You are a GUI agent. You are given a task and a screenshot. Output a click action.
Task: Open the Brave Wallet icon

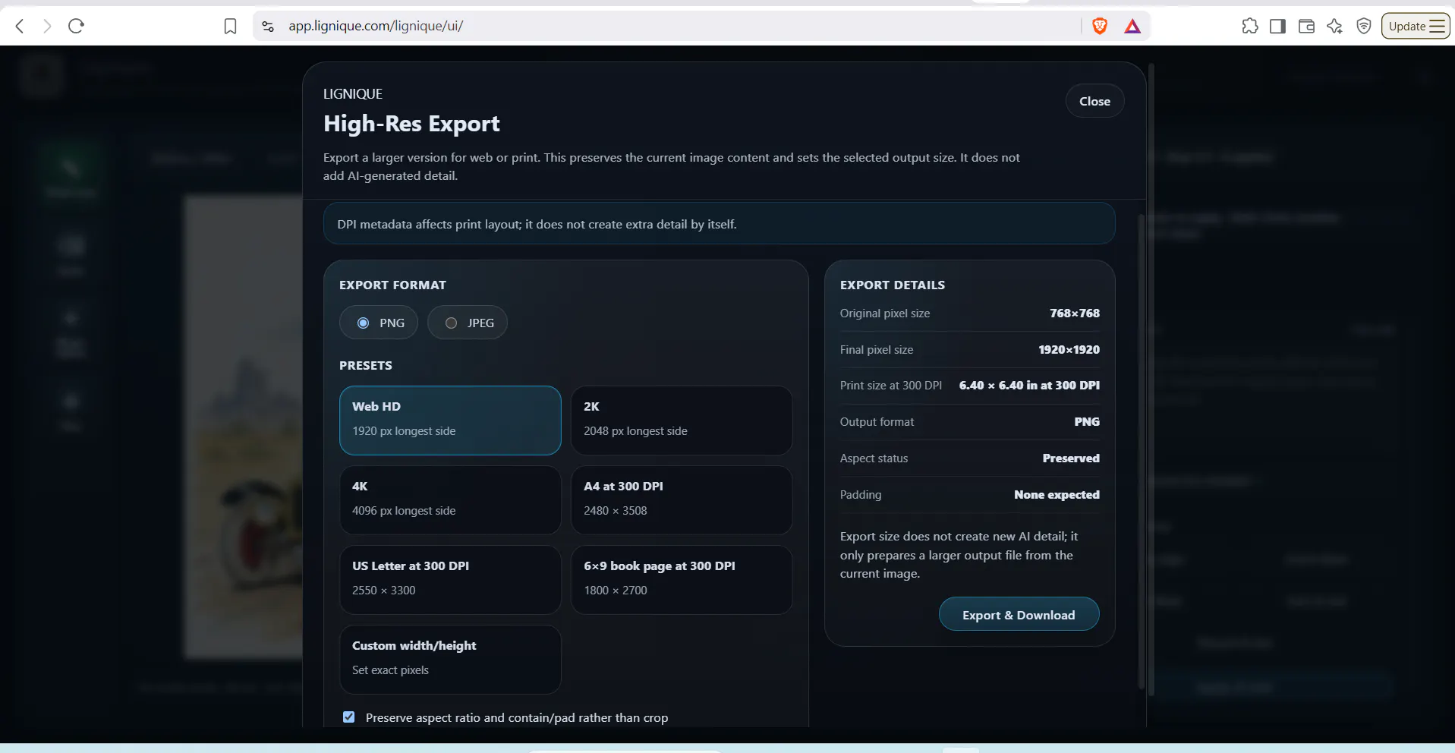1306,27
